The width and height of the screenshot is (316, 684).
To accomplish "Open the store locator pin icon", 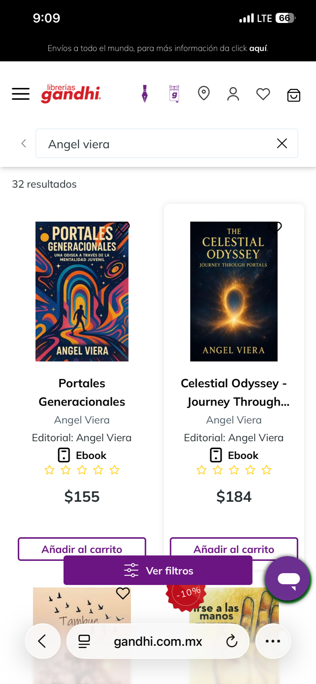I will pos(204,93).
